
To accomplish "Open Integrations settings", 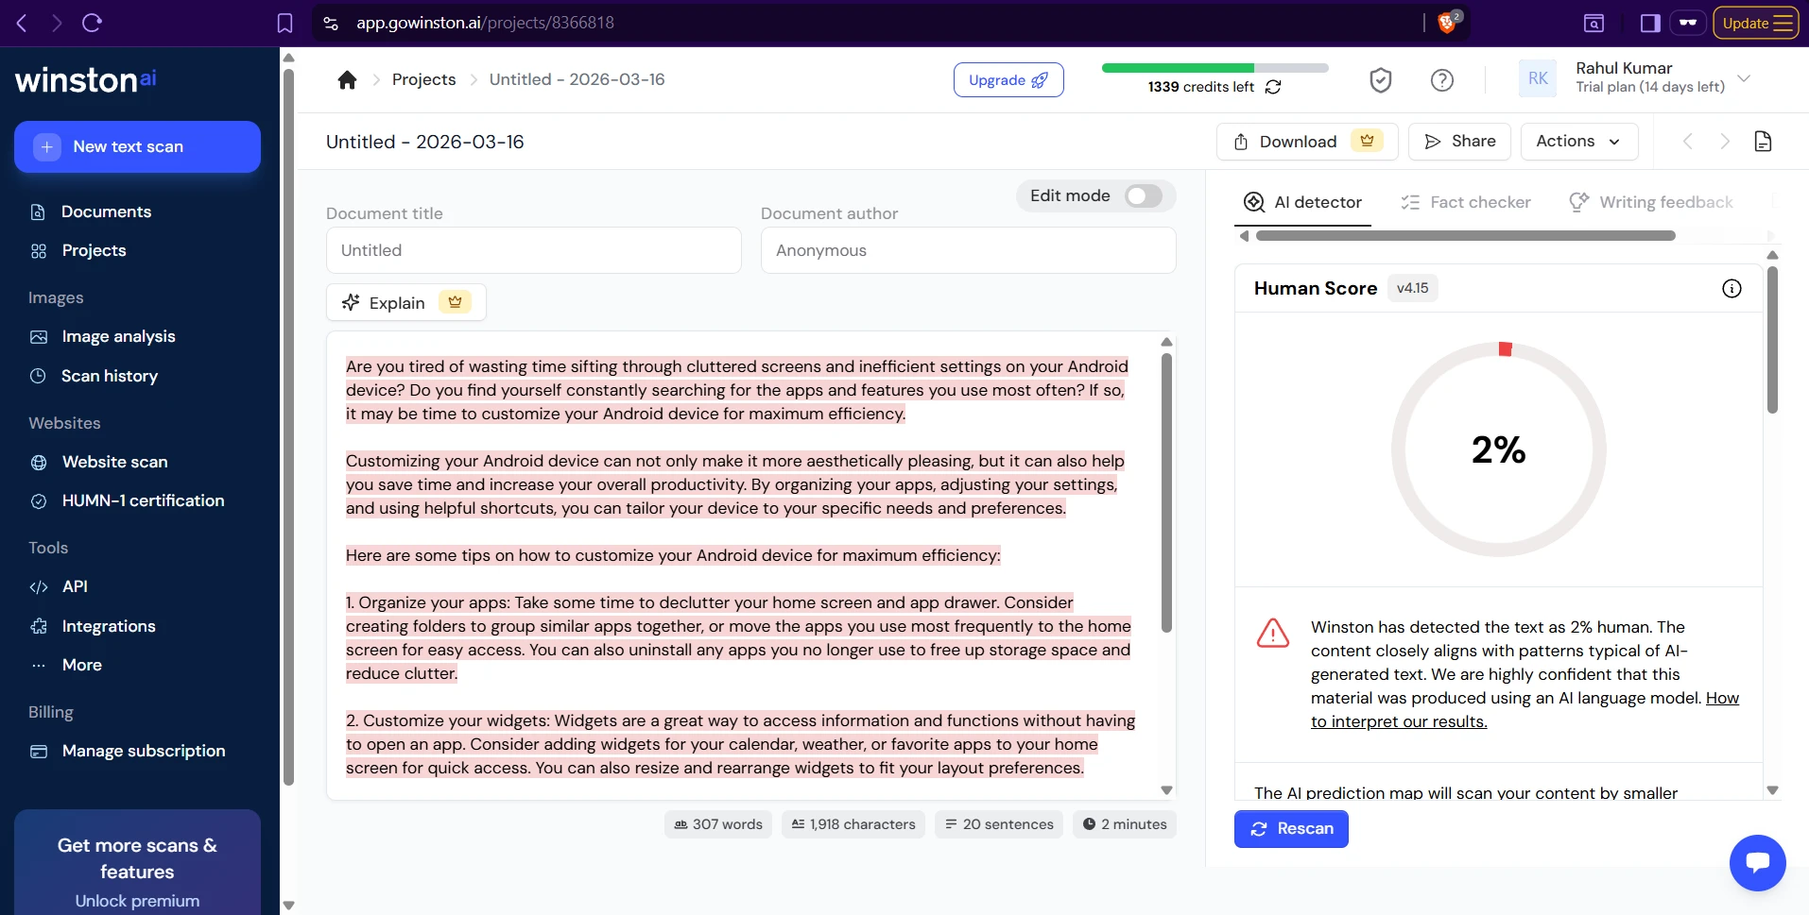I will [108, 626].
